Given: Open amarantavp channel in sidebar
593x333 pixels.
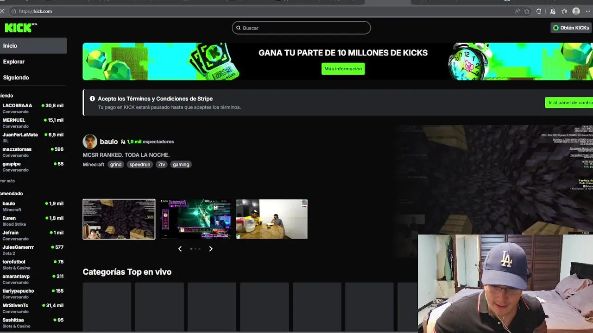Looking at the screenshot, I should 33,279.
